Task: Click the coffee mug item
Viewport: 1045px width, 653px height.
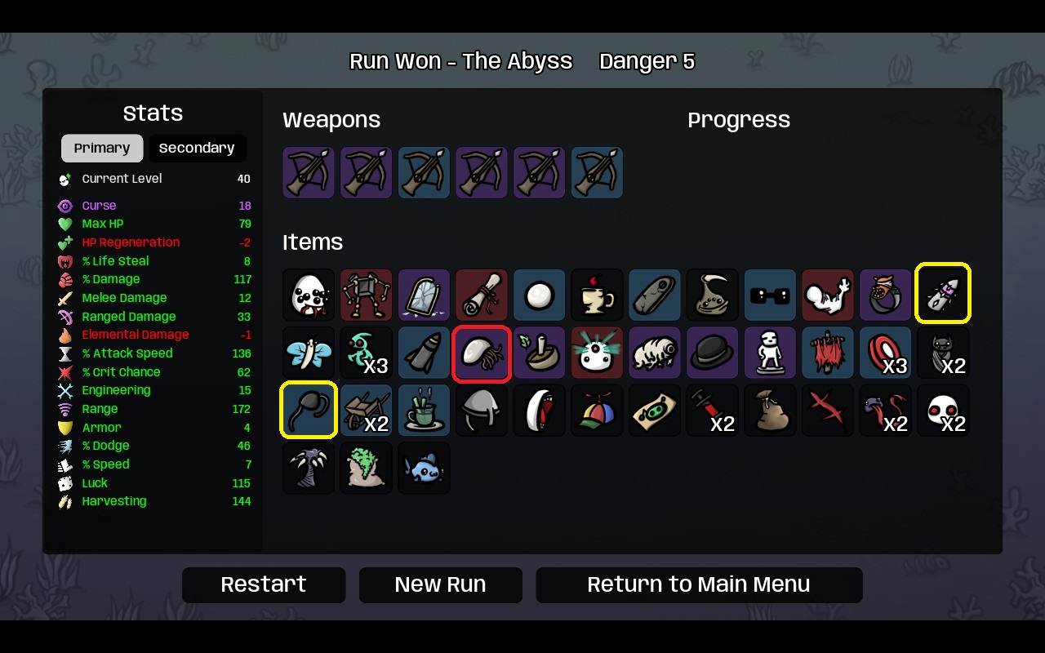Action: (597, 295)
